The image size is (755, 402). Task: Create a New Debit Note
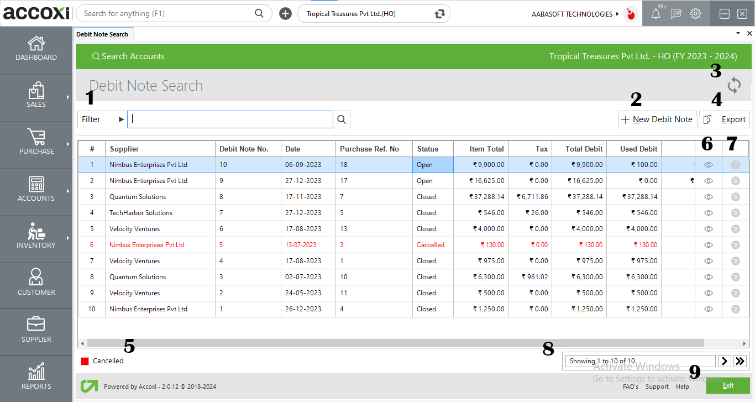657,119
